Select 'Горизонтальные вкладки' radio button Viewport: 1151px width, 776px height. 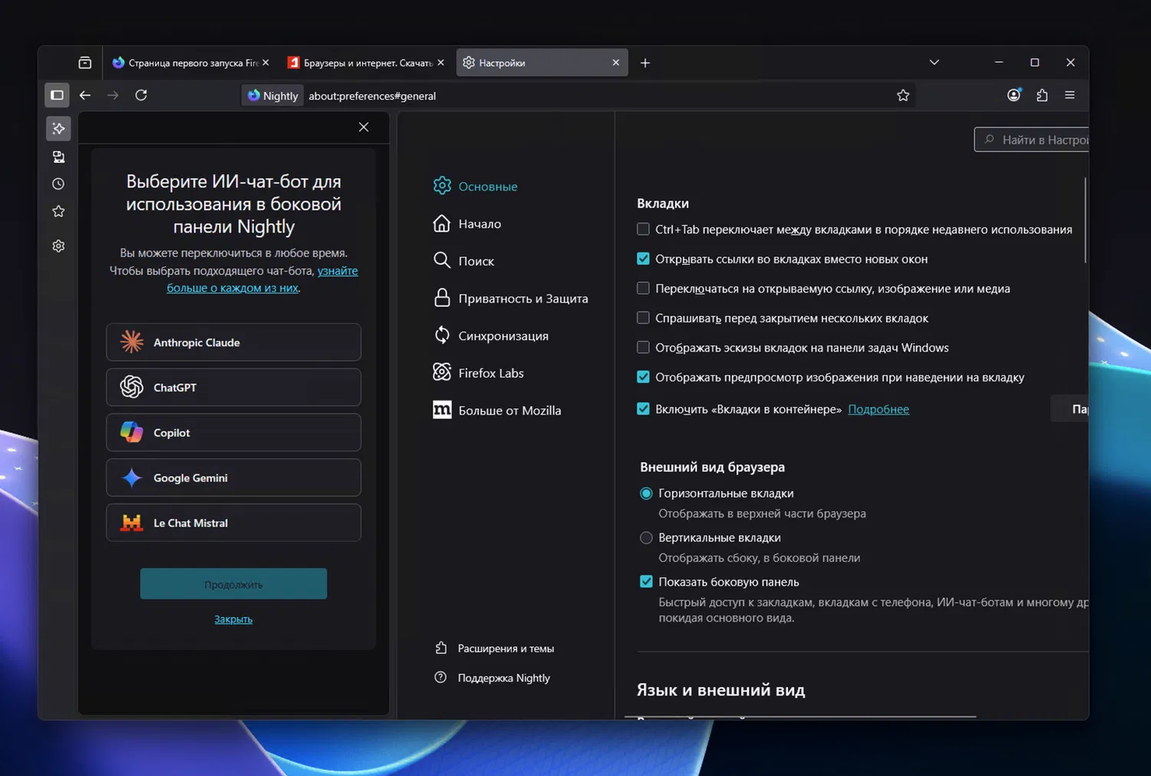pos(646,494)
